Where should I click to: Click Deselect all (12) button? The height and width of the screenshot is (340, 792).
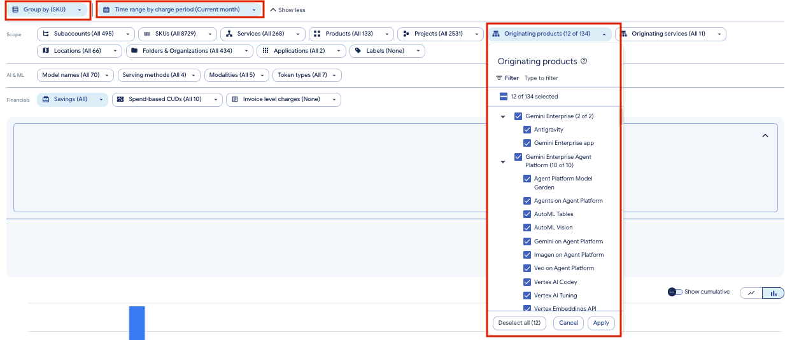pyautogui.click(x=519, y=323)
